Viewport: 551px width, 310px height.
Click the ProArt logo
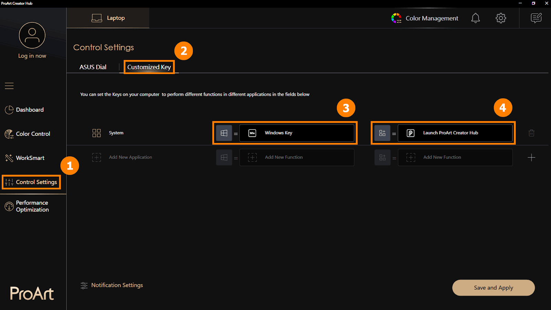click(x=32, y=293)
